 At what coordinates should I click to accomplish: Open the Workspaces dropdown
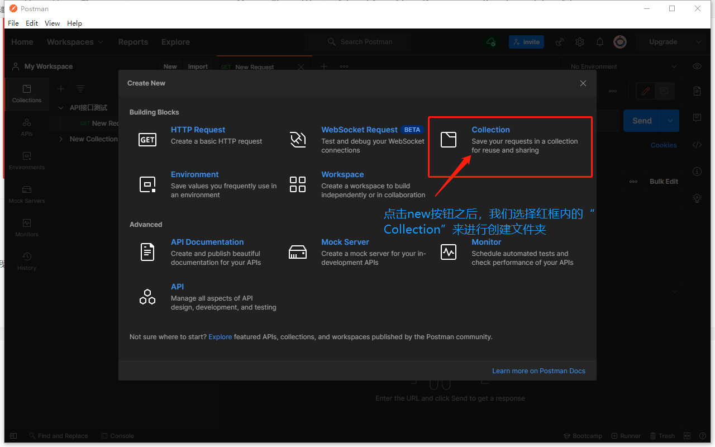tap(75, 42)
